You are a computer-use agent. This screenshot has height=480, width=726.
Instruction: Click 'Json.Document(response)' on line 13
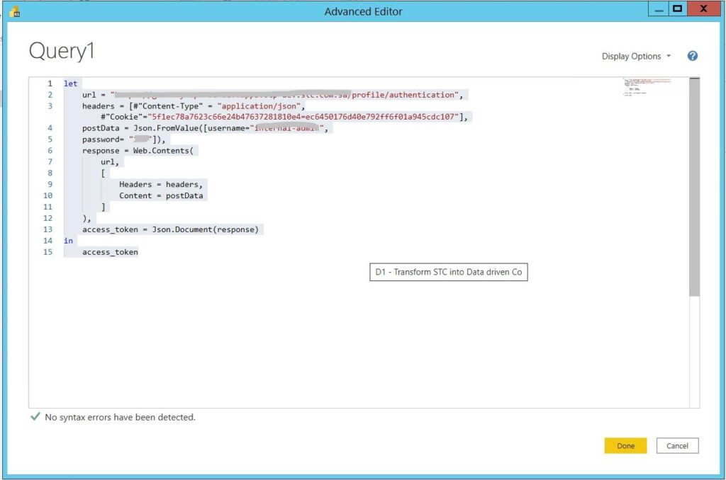[205, 229]
